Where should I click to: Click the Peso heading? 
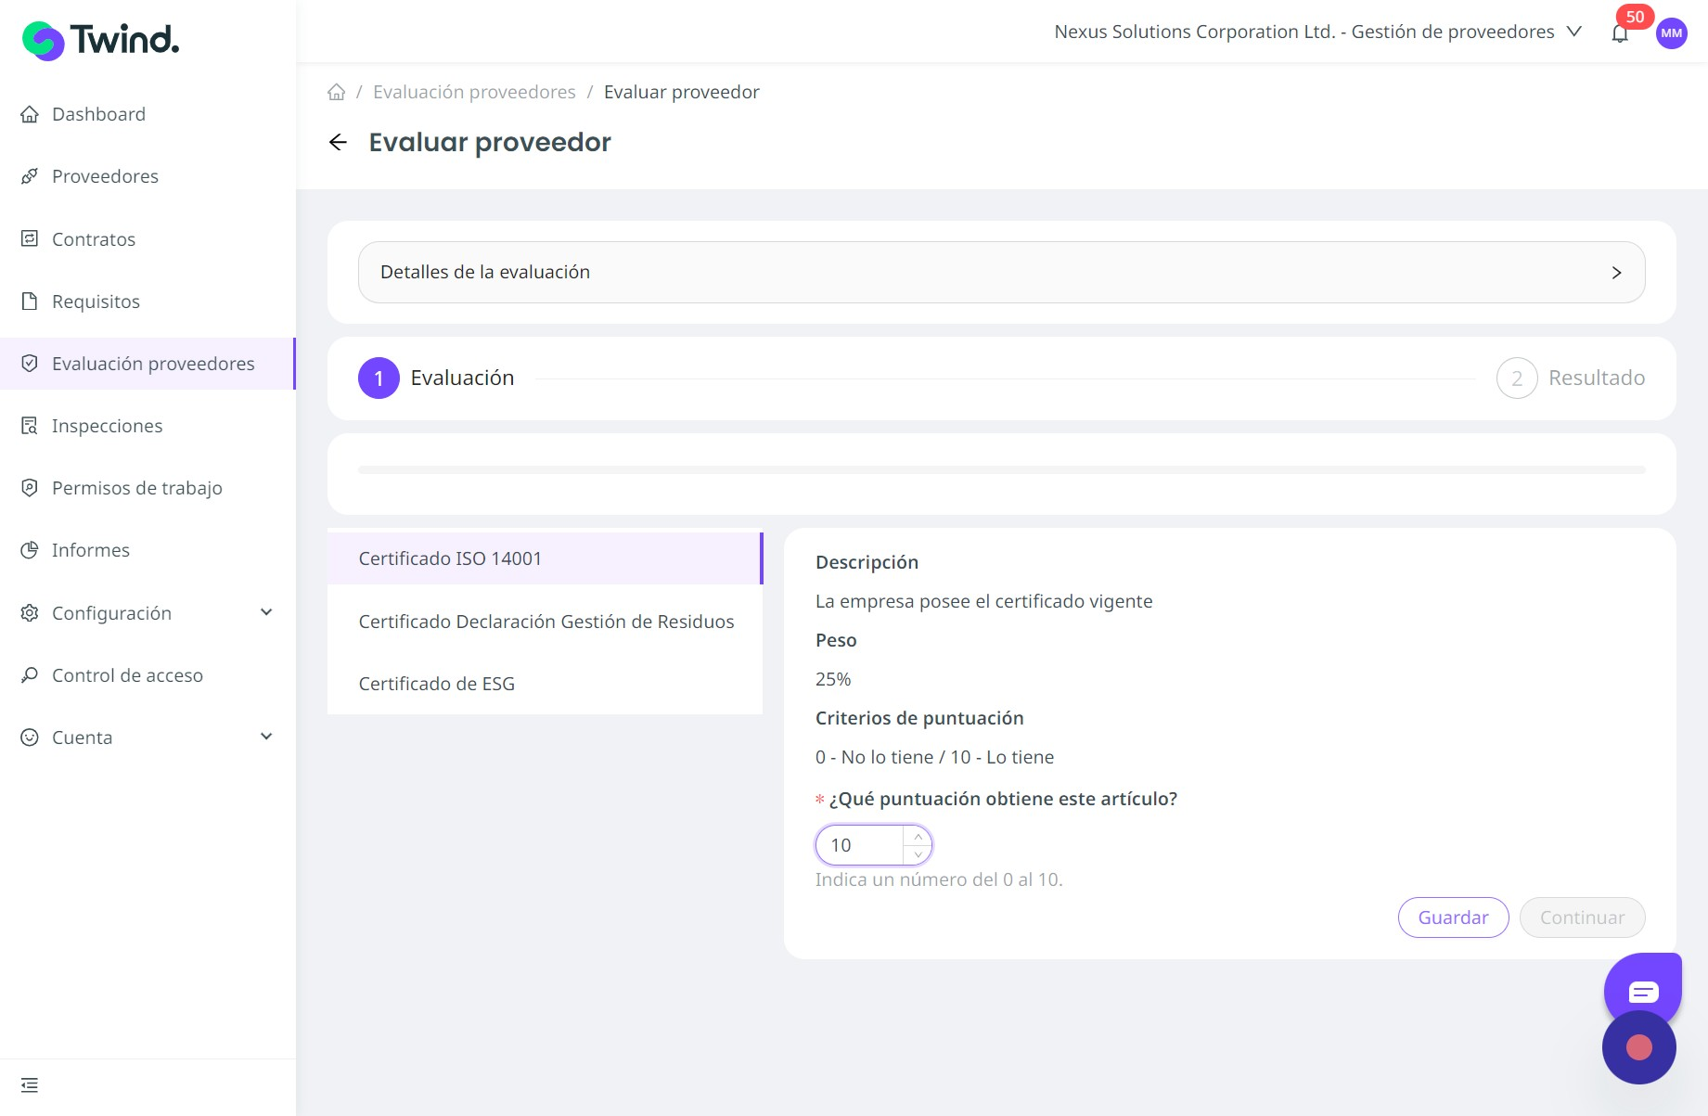tap(836, 640)
